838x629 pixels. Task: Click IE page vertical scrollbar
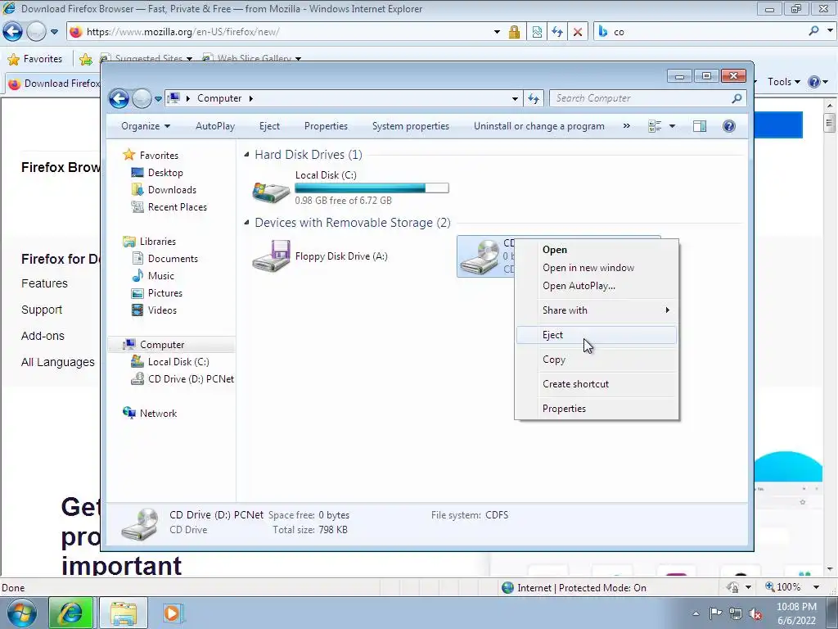pyautogui.click(x=830, y=336)
